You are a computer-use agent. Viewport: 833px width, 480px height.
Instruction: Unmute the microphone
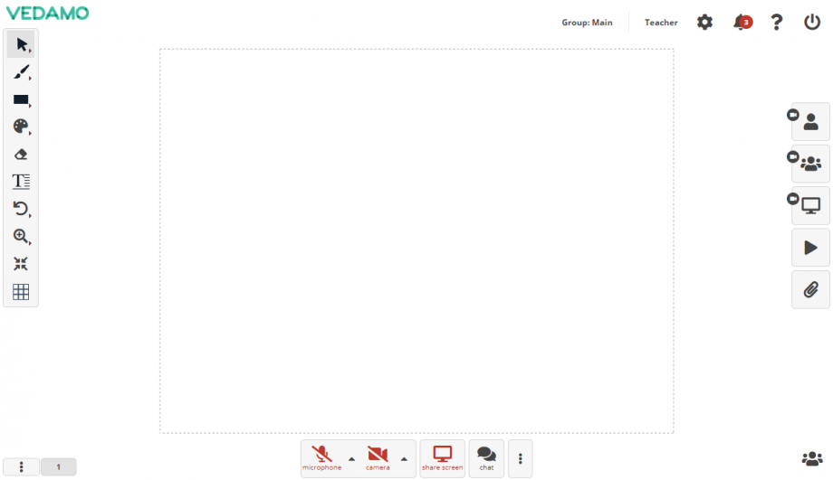(x=321, y=457)
